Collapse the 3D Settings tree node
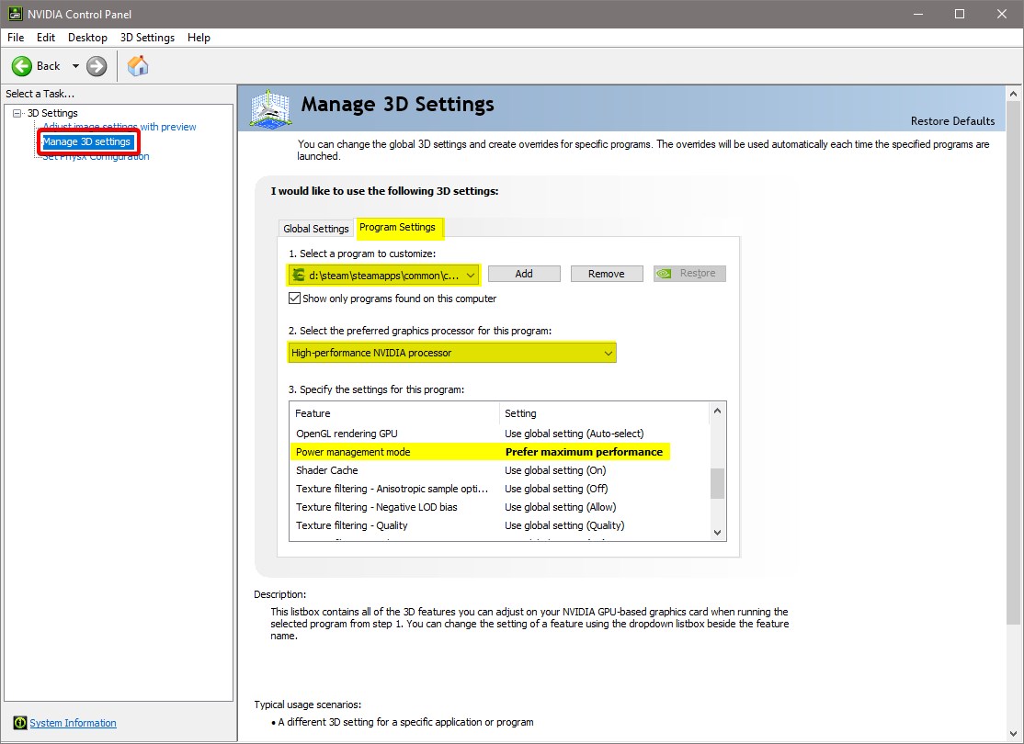Image resolution: width=1024 pixels, height=744 pixels. 17,113
